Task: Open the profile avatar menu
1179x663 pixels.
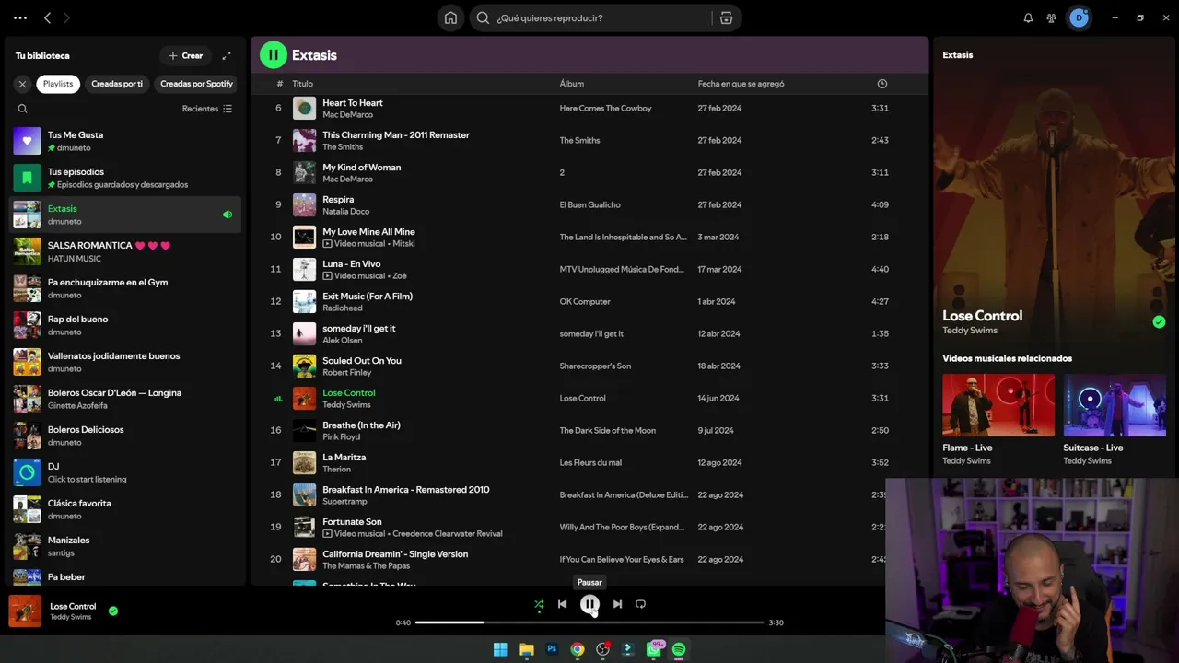Action: point(1079,17)
